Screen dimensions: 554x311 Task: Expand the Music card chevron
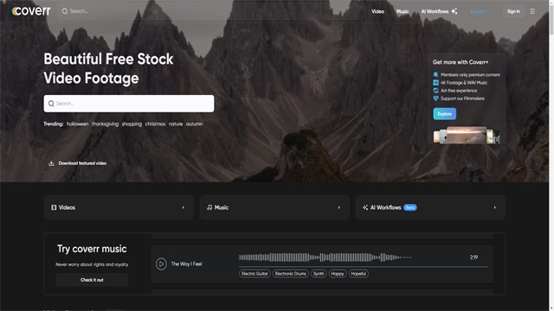pos(338,207)
